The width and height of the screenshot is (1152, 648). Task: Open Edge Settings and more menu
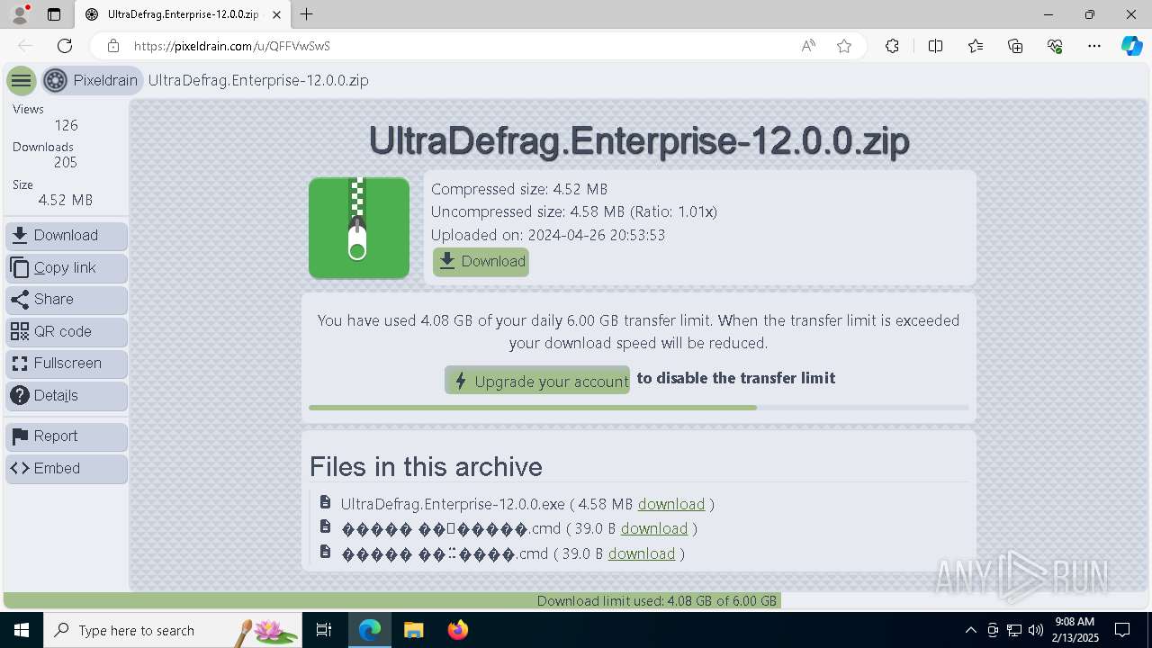coord(1094,46)
